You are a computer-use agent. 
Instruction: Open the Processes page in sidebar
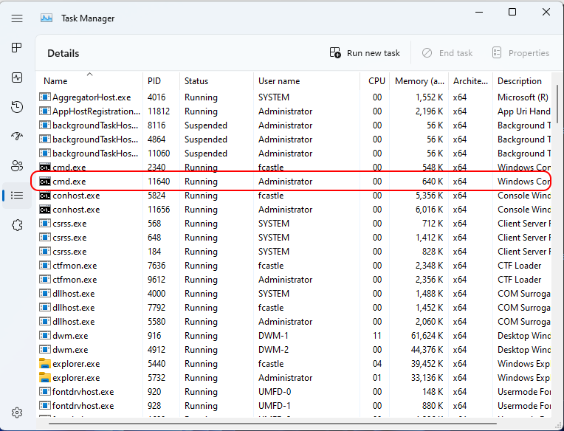pos(17,48)
